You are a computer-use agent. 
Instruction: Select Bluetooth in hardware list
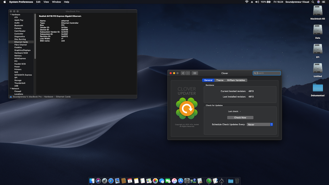[x=19, y=26]
